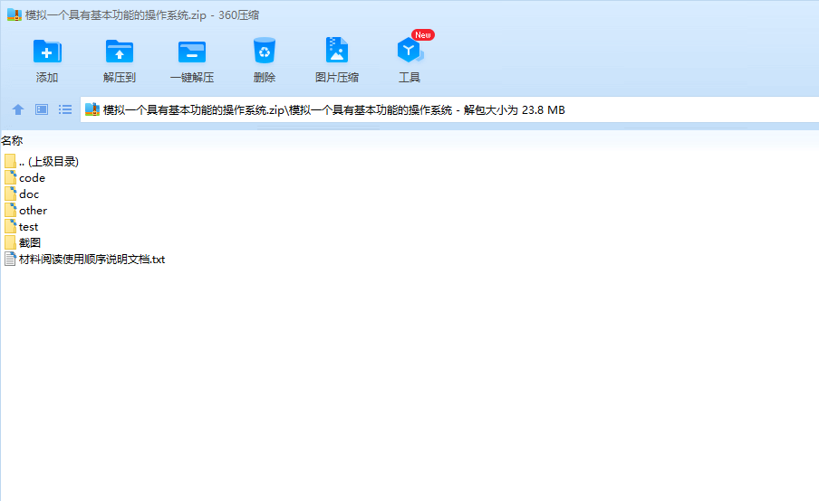Click the 截图 folder icon
819x501 pixels.
point(10,242)
